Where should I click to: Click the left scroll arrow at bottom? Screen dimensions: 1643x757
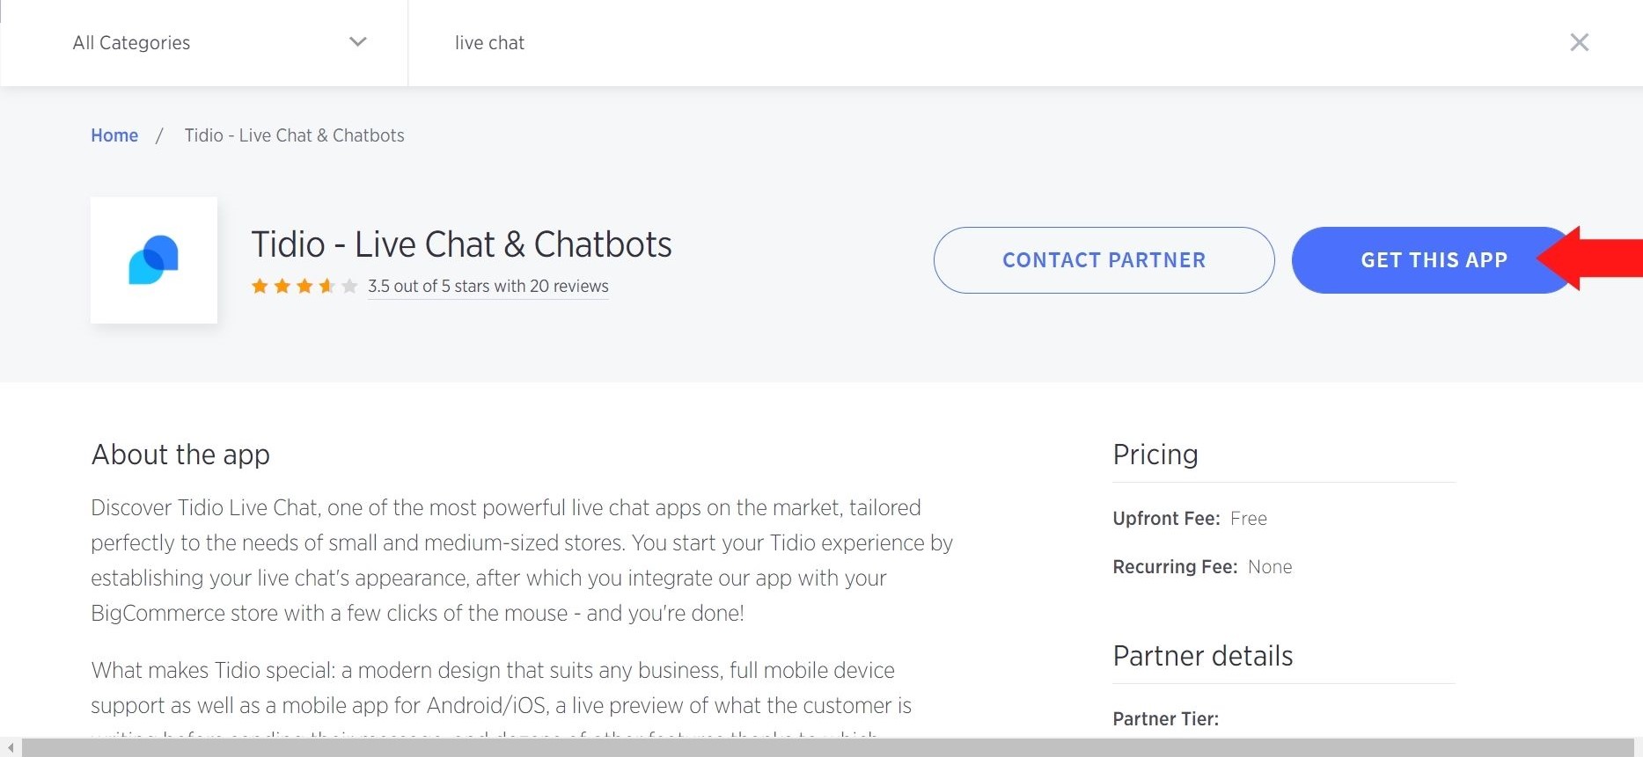10,748
